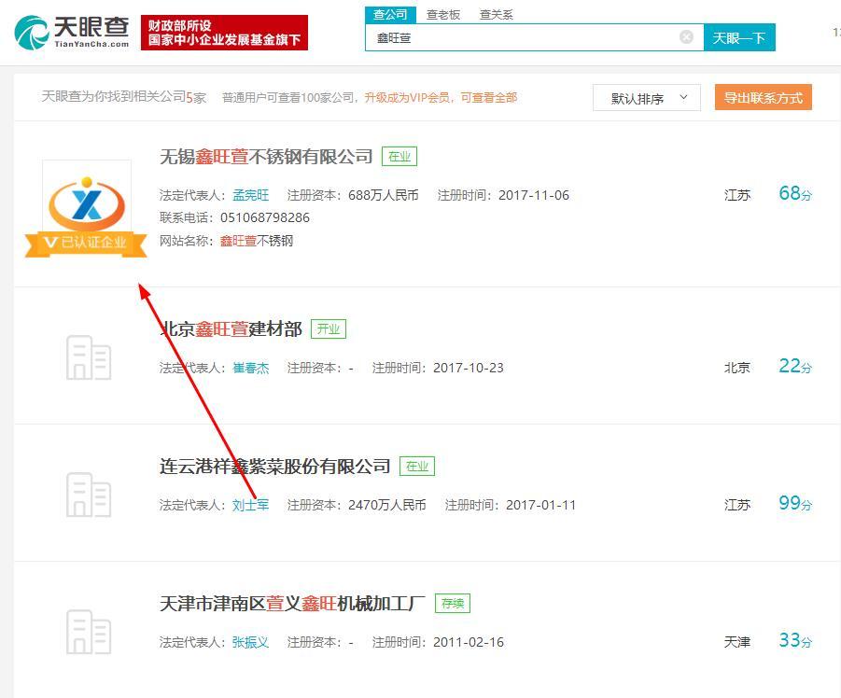
Task: Click the TianYanCha logo
Action: click(72, 32)
